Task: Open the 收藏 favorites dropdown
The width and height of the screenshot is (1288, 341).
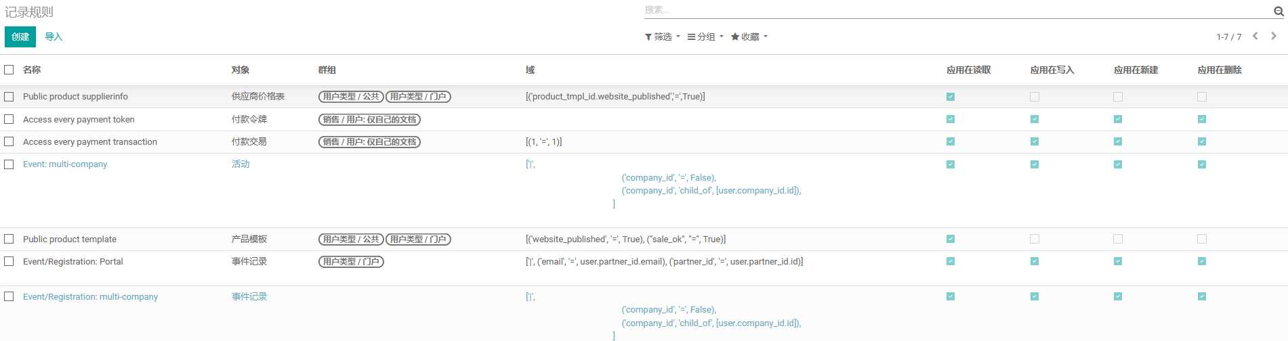Action: coord(749,37)
